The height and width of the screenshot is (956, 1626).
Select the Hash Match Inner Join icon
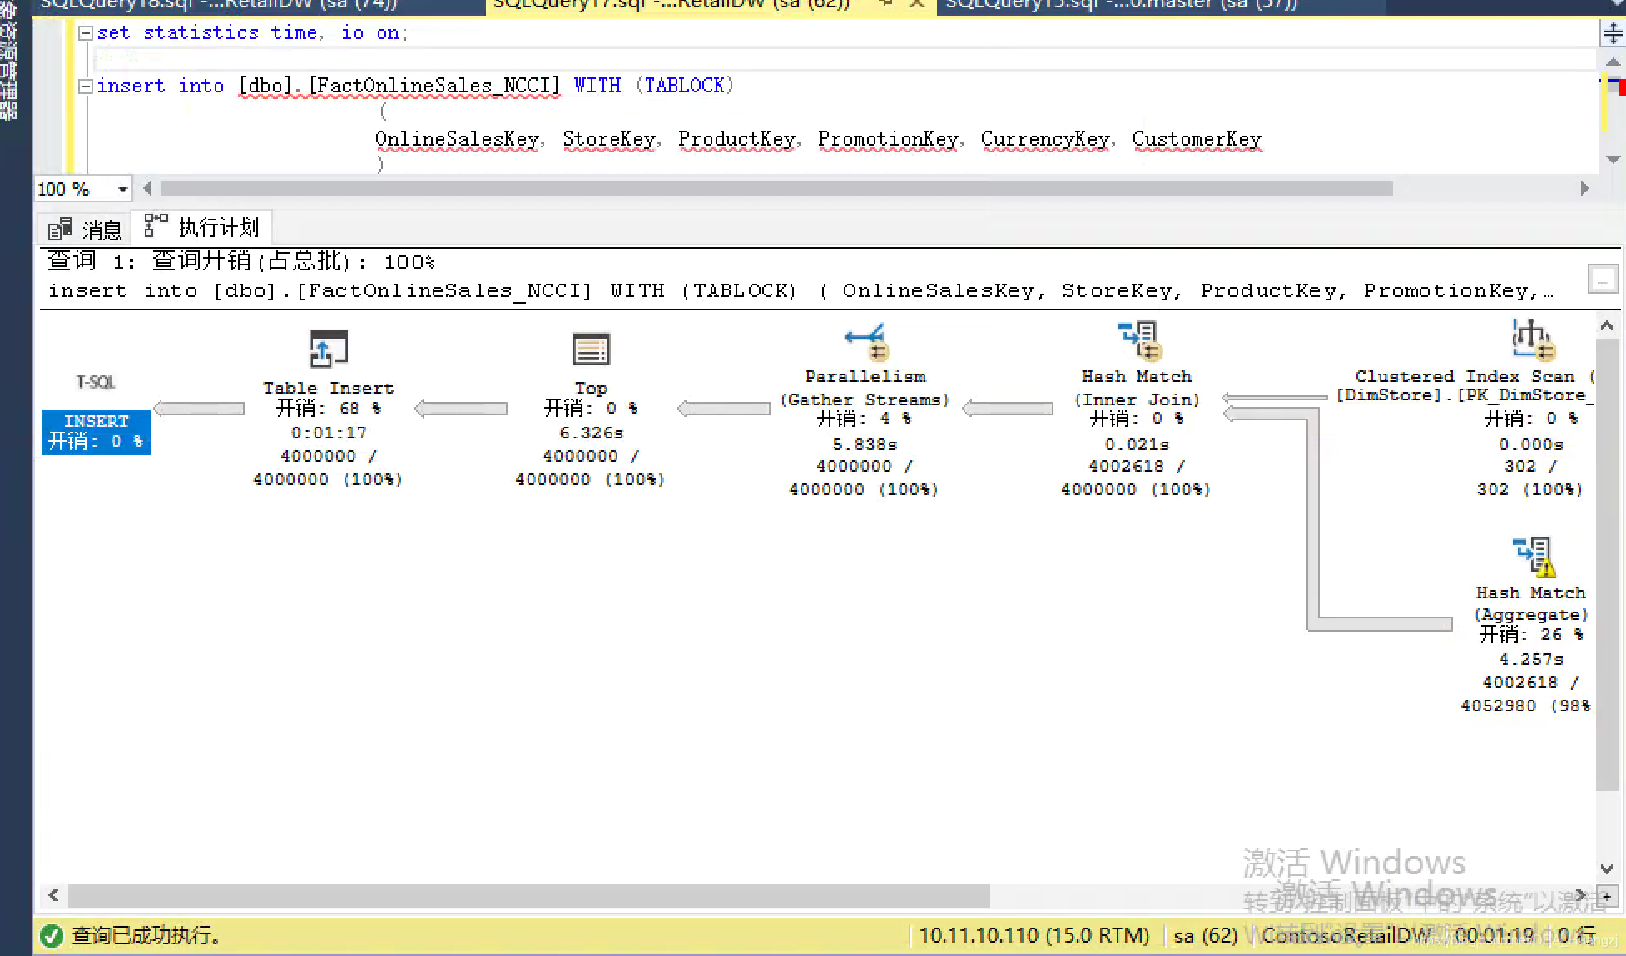[1138, 341]
